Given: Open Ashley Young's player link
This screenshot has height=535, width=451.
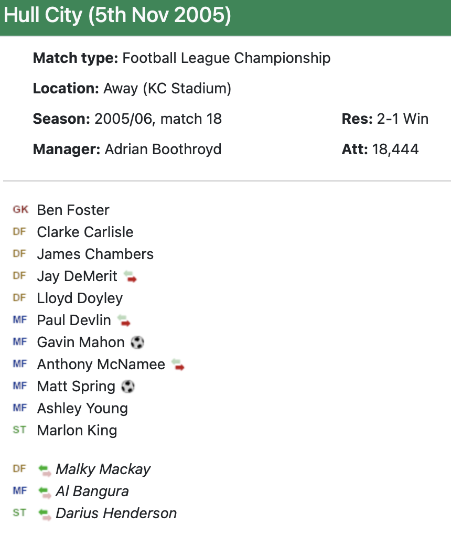Looking at the screenshot, I should click(x=82, y=409).
